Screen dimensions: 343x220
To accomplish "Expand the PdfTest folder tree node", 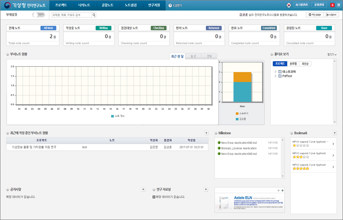I will [x=276, y=76].
